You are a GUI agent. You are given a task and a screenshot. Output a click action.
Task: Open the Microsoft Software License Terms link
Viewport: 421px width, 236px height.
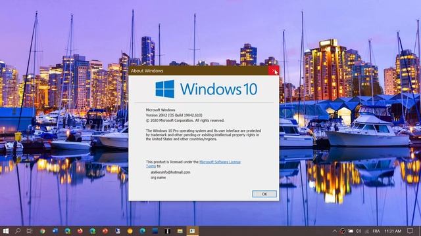click(x=220, y=162)
